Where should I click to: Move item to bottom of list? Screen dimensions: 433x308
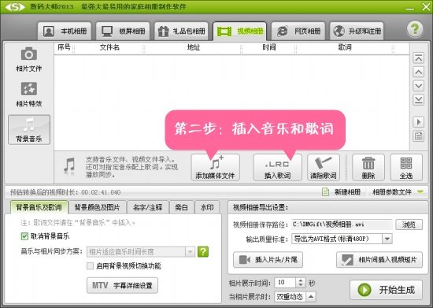tap(418, 100)
